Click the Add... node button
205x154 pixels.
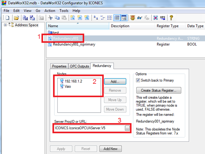115,81
